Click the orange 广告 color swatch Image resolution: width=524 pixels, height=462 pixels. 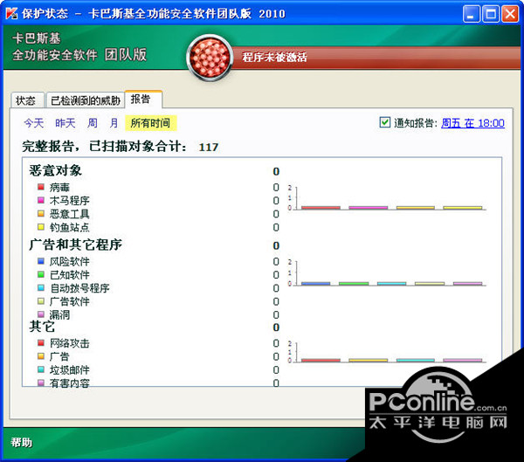[41, 356]
